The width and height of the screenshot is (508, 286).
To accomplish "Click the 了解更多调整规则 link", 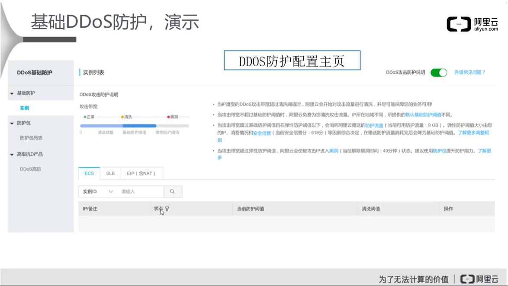I will pos(473,133).
